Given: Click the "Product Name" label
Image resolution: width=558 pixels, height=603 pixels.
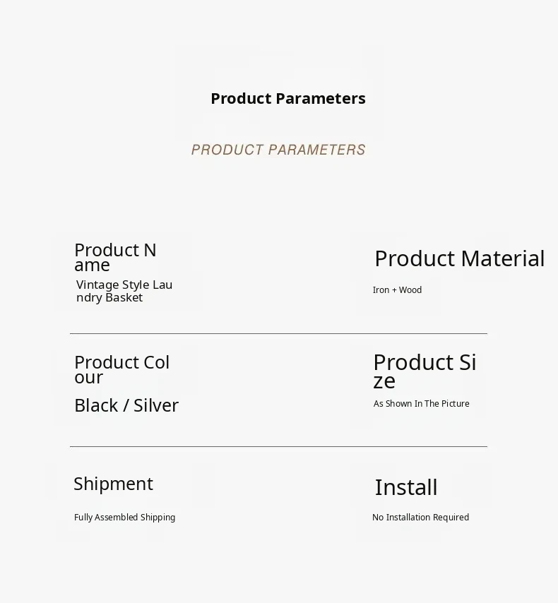Looking at the screenshot, I should (115, 257).
